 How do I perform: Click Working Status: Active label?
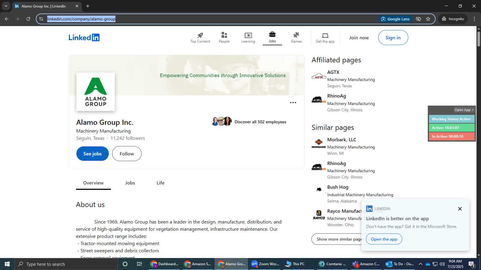[x=451, y=119]
